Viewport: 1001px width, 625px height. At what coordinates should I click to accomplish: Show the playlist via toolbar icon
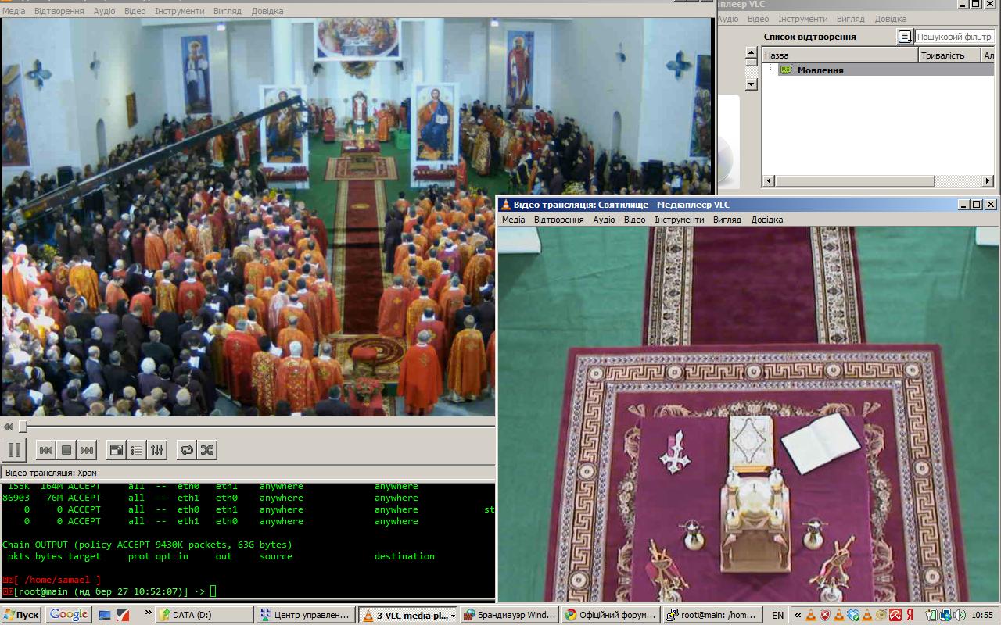click(x=137, y=450)
